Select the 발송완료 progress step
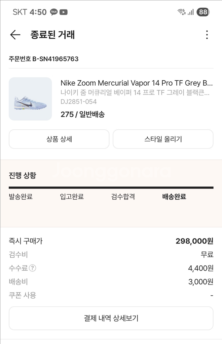This screenshot has height=344, width=222. 21,197
